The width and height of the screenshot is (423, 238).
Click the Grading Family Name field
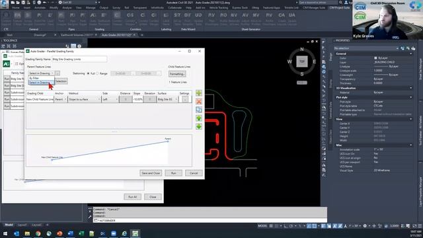click(79, 59)
